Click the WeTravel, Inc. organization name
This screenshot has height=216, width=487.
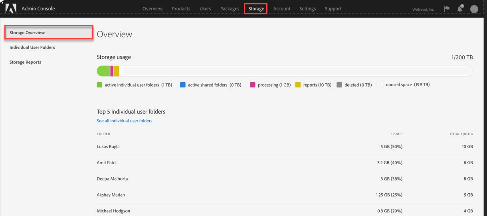(x=424, y=9)
